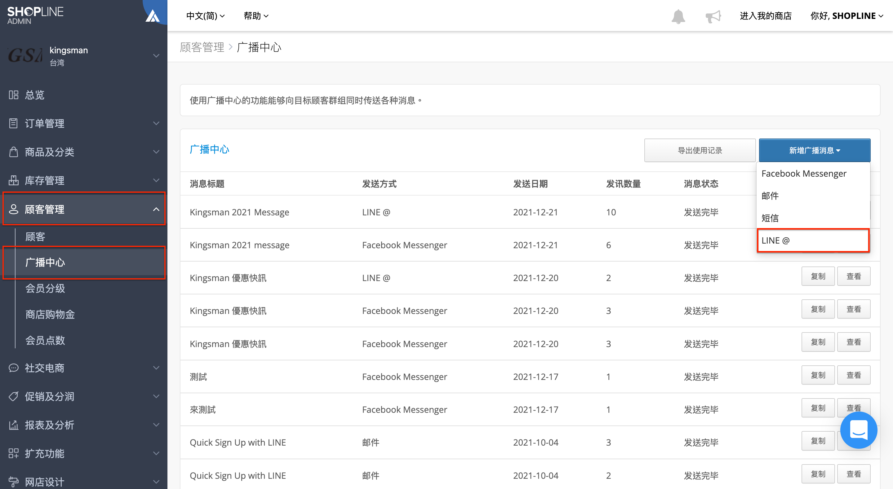Image resolution: width=893 pixels, height=489 pixels.
Task: Open the notification bell
Action: point(678,15)
